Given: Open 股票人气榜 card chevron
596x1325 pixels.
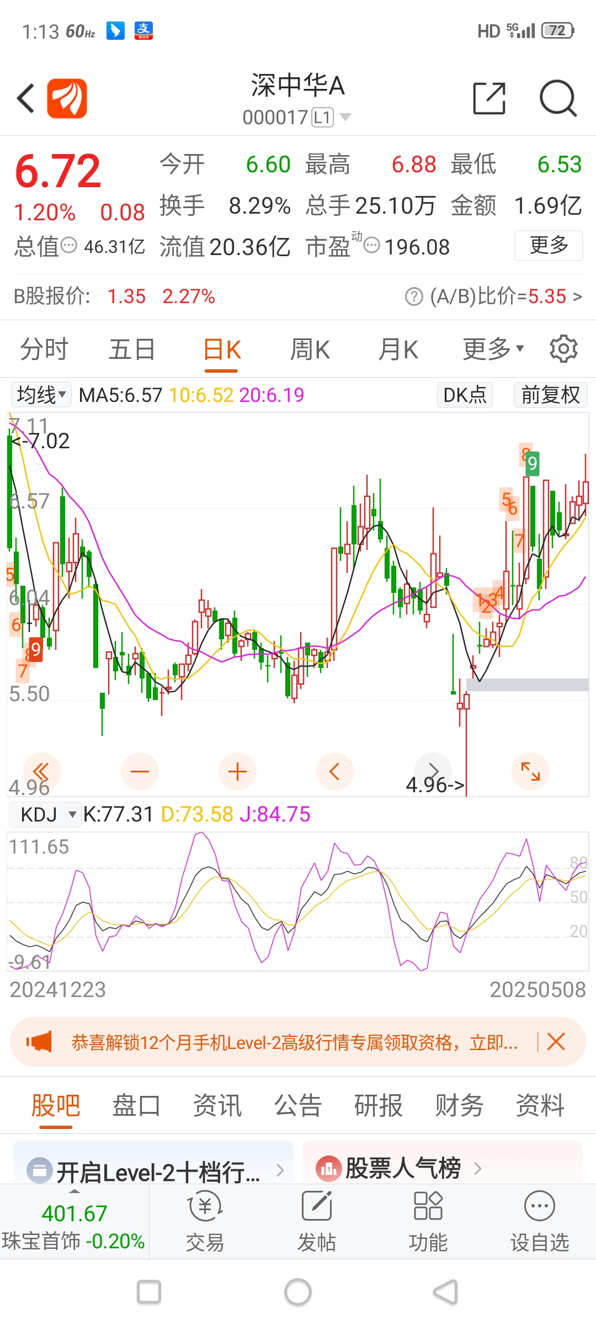Looking at the screenshot, I should point(478,1168).
